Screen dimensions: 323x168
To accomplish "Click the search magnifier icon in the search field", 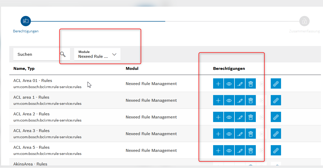I will pos(63,54).
